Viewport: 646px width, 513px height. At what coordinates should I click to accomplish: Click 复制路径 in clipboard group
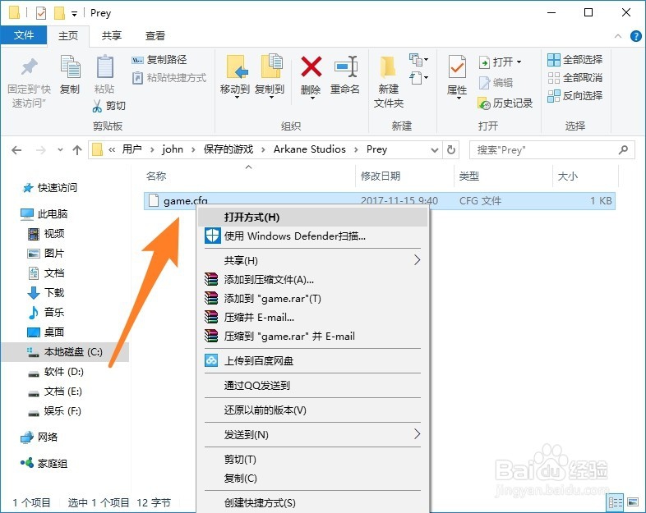coord(159,60)
